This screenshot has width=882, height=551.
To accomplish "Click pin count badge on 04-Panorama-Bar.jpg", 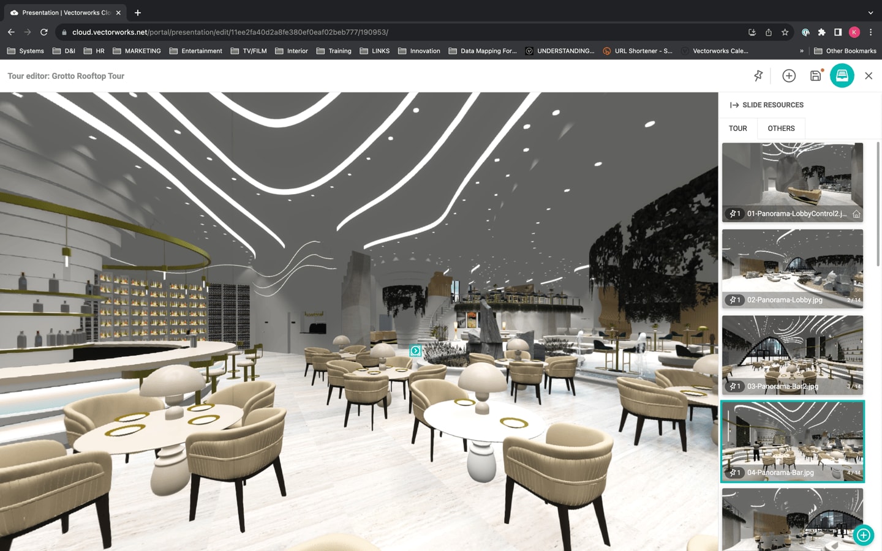I will 734,473.
